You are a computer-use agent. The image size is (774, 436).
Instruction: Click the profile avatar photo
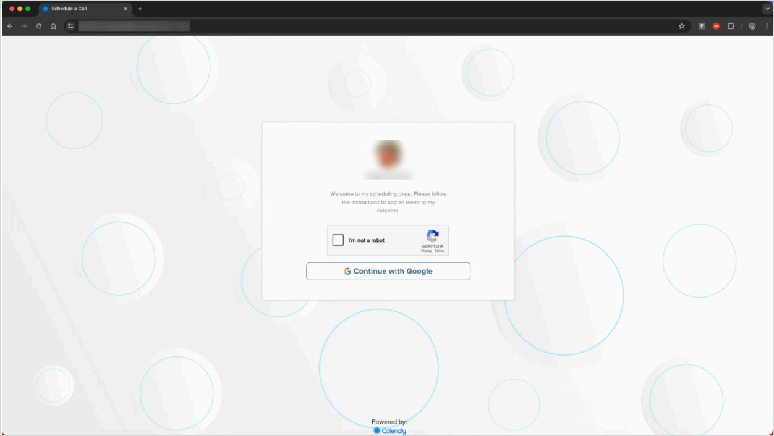point(388,154)
